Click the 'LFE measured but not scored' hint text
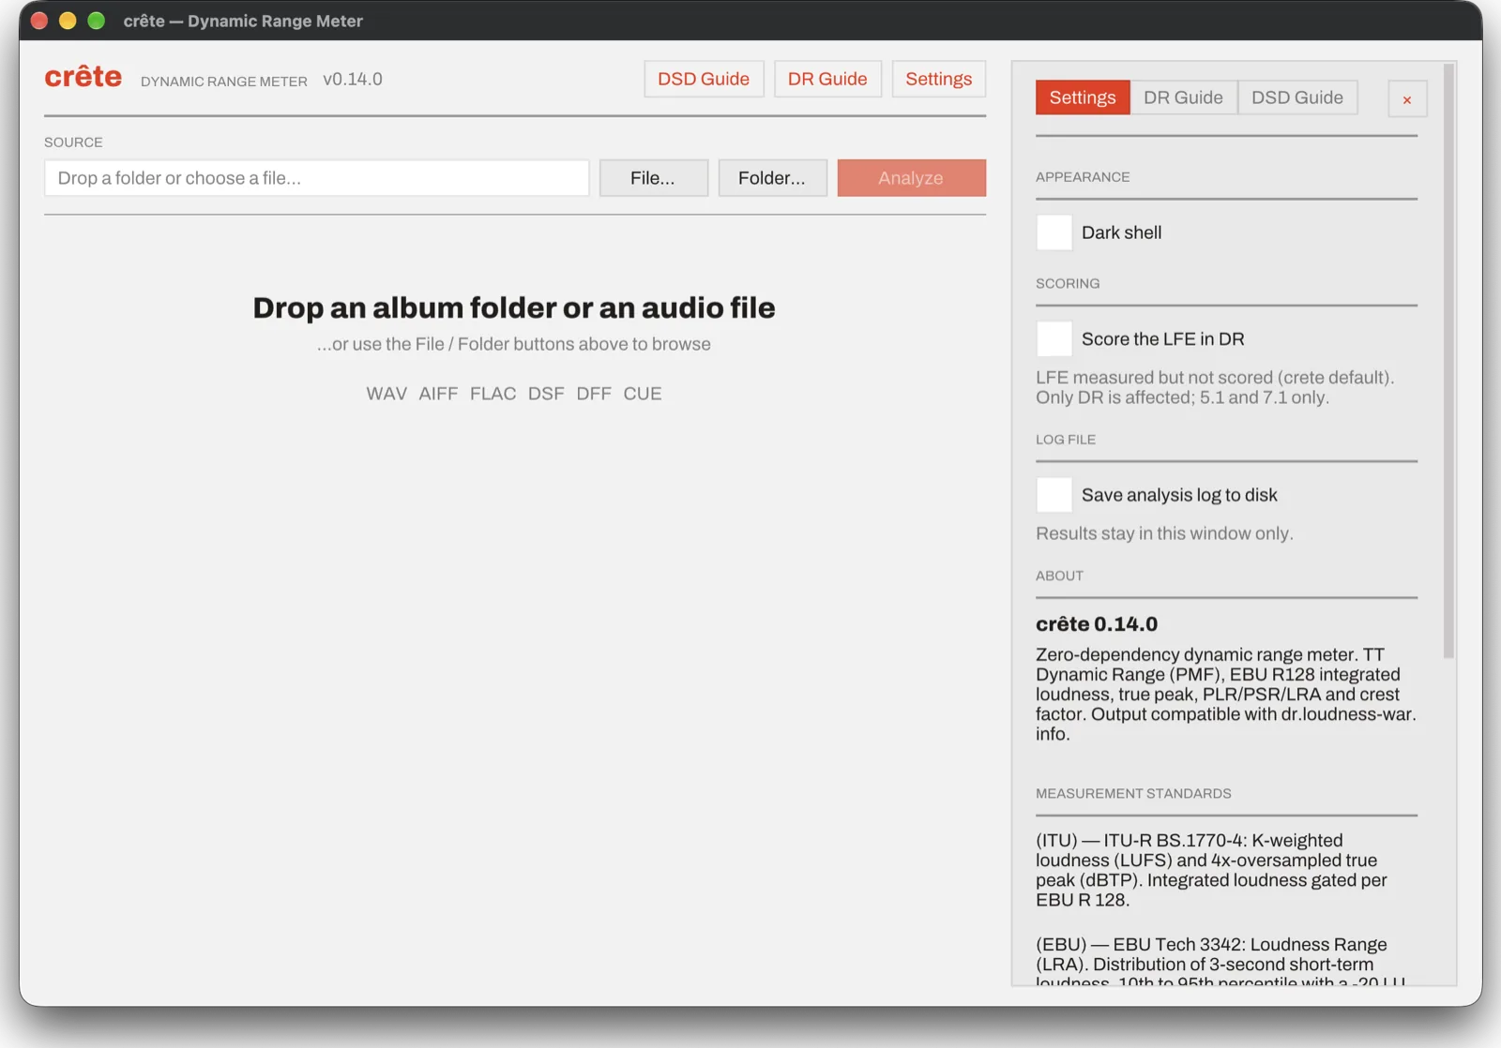1501x1048 pixels. tap(1215, 387)
